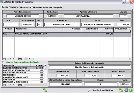Click the Importe header in summary table
134x93 pixels.
pos(37,65)
